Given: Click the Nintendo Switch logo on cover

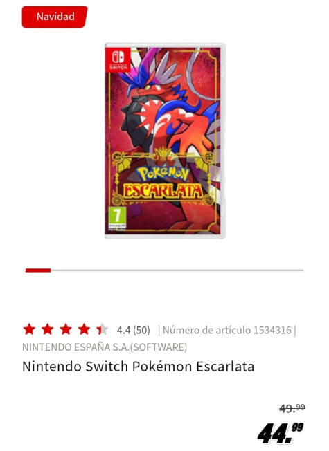Looking at the screenshot, I should tap(118, 59).
